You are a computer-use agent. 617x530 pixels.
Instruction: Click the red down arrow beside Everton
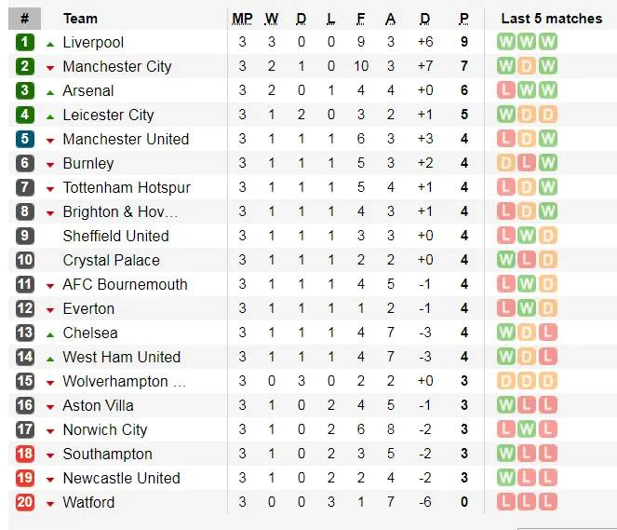50,309
